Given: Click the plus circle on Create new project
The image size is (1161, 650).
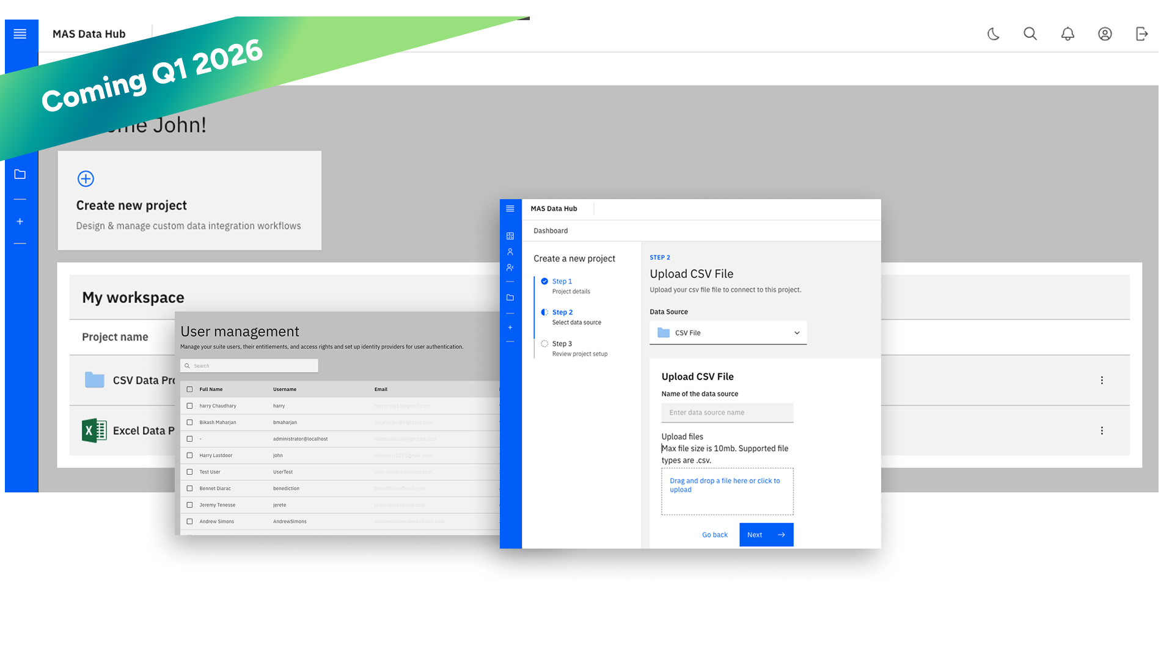Looking at the screenshot, I should click(86, 178).
